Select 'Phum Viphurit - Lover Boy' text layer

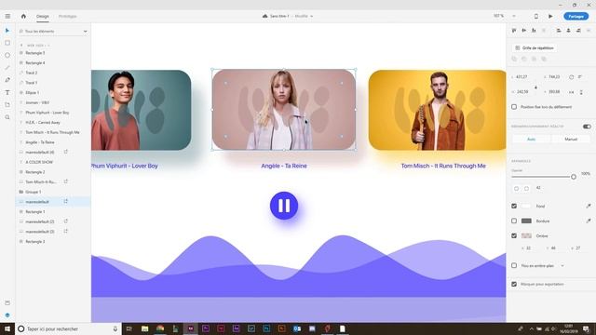click(47, 113)
